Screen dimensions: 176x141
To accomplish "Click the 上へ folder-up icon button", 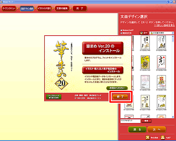I will coord(144,33).
